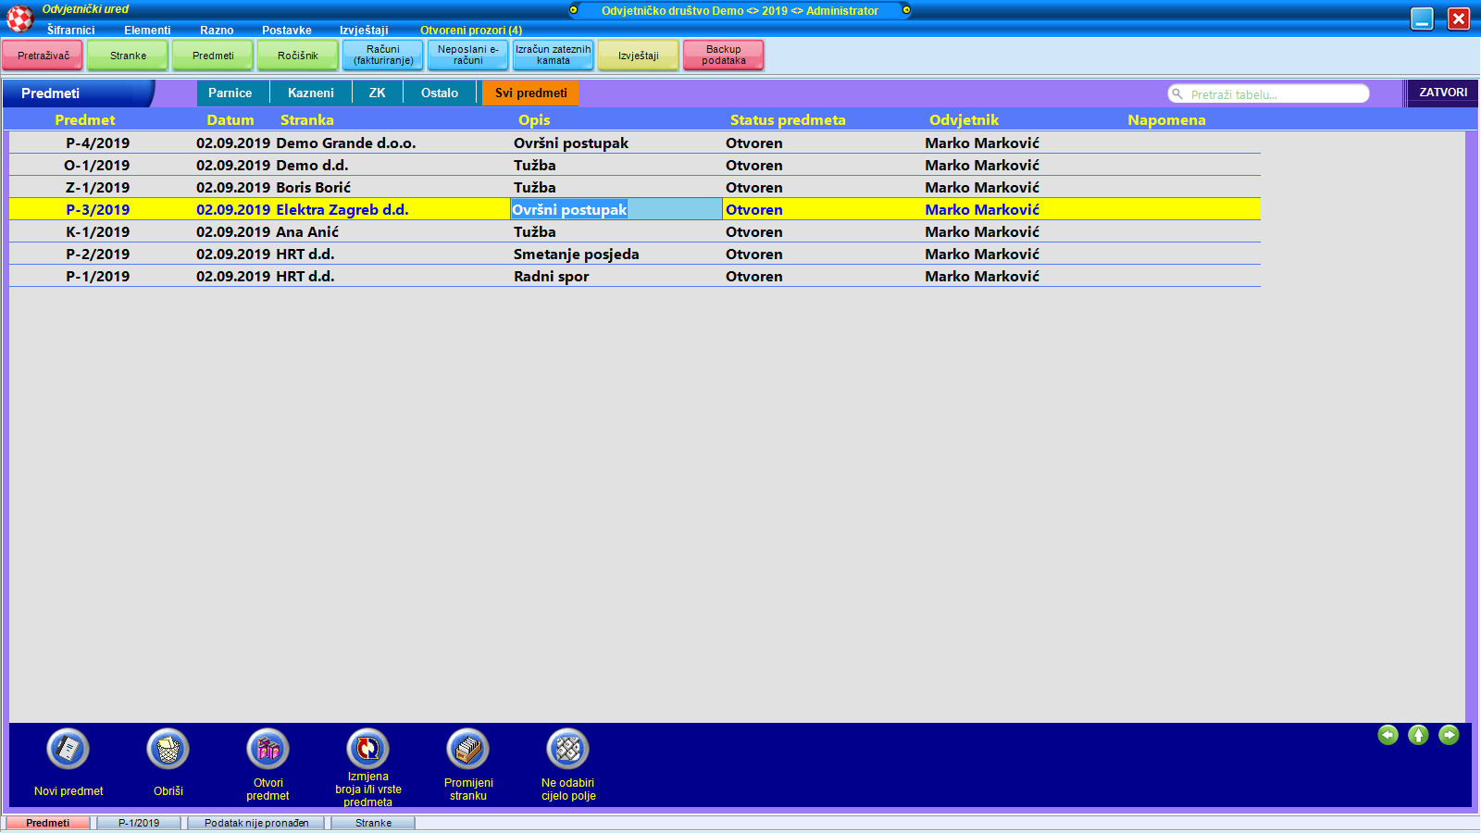Click the green right arrow icon

tap(1449, 735)
